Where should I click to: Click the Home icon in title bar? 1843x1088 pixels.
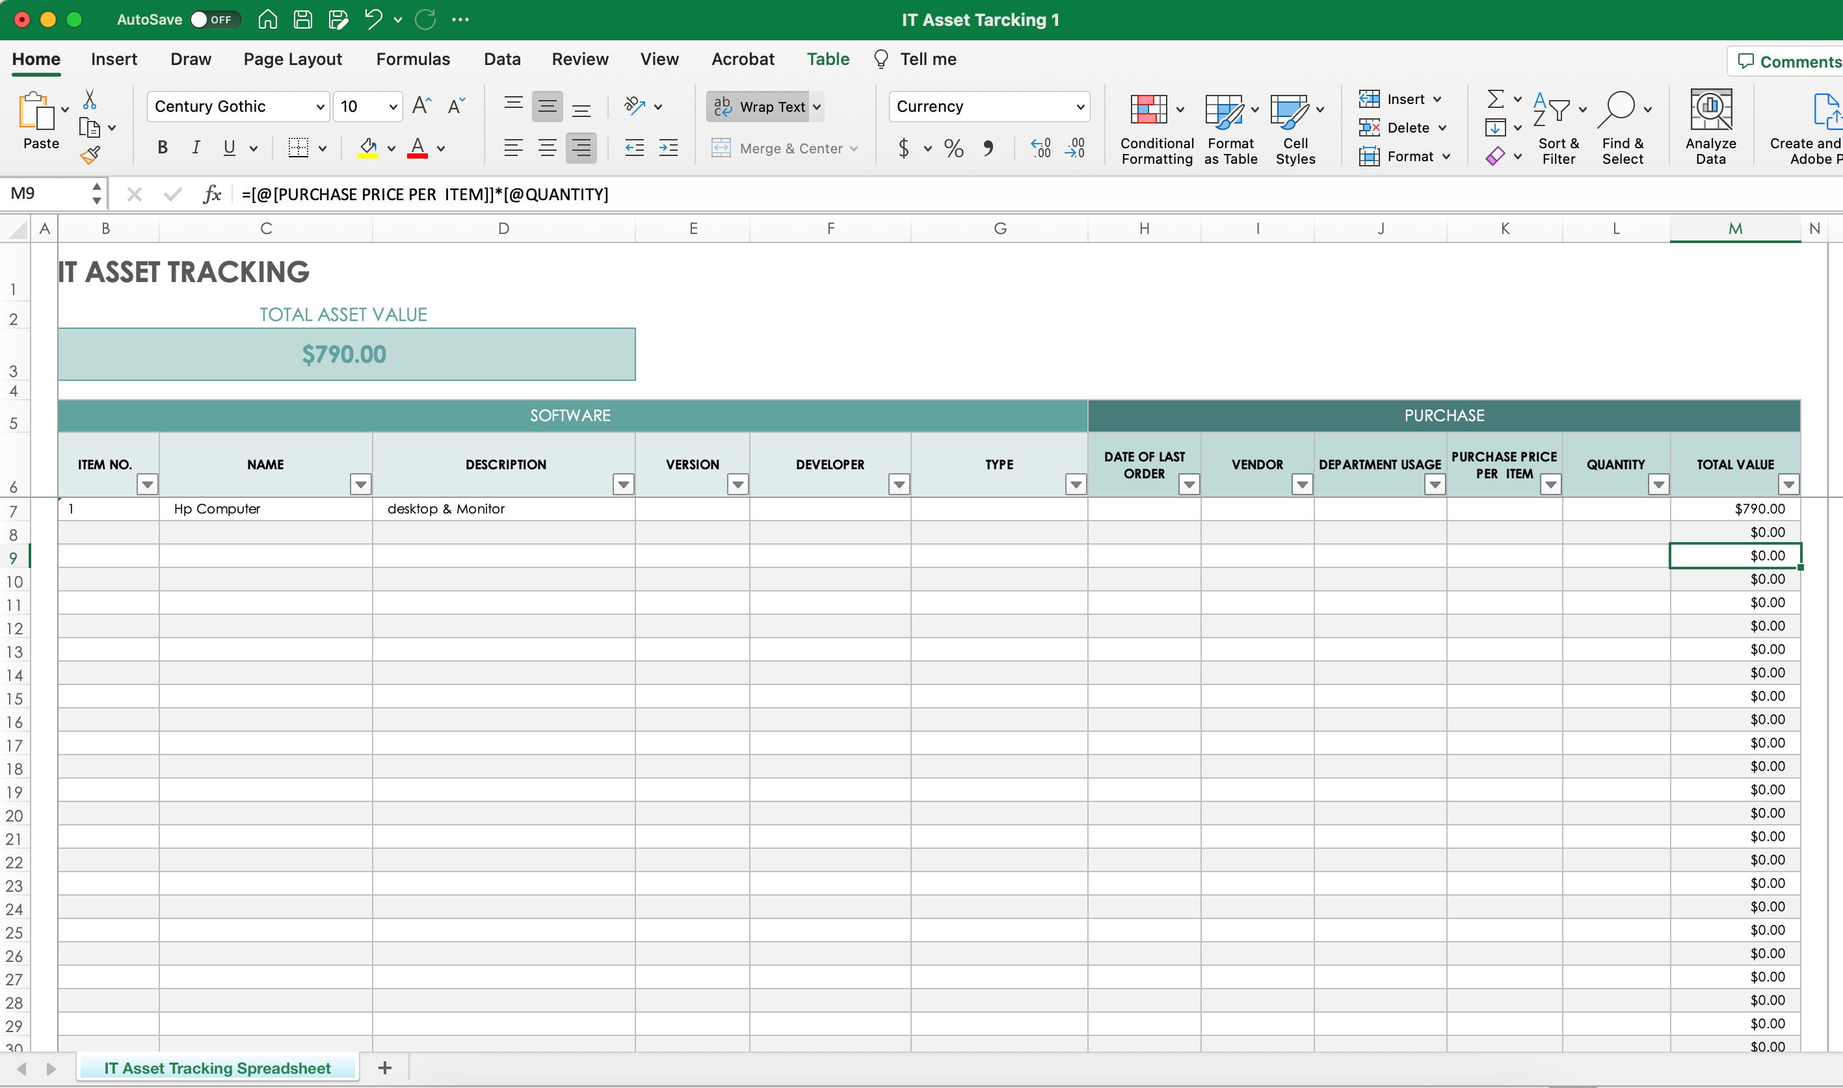(268, 19)
